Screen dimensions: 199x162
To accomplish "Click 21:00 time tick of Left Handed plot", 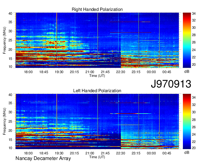I will click(x=90, y=153).
